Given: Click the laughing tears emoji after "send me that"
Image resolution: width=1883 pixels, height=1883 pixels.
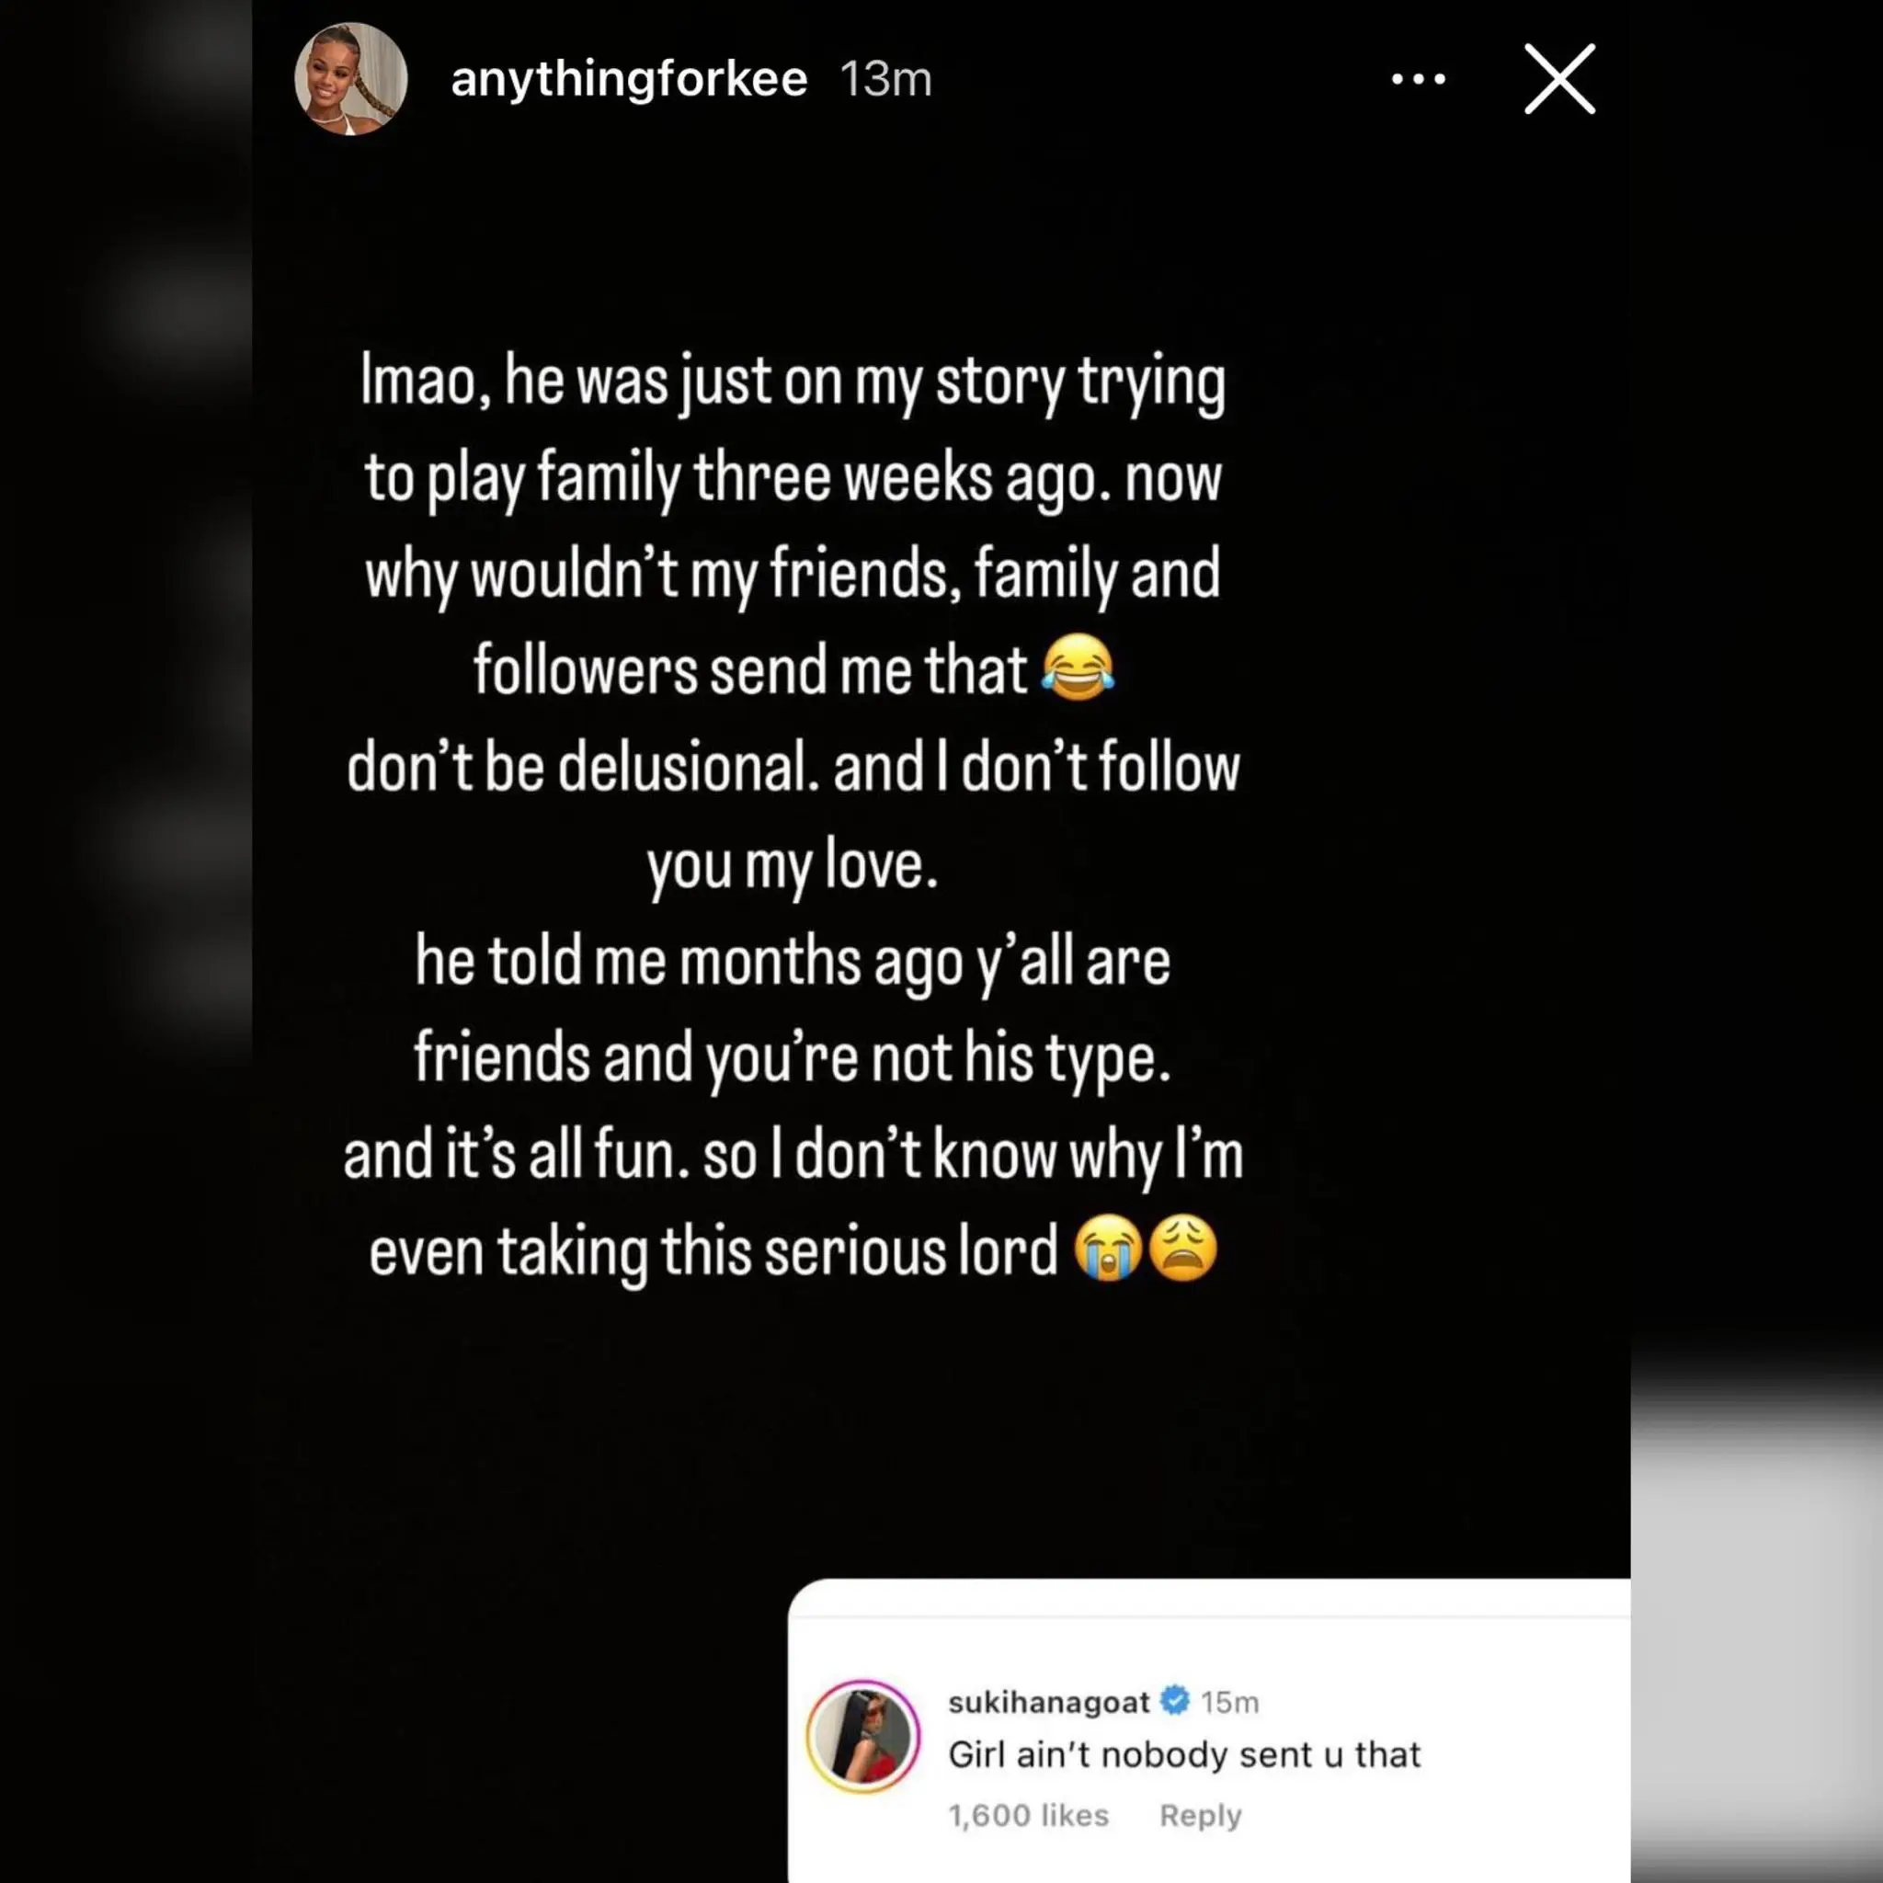Looking at the screenshot, I should [1078, 667].
